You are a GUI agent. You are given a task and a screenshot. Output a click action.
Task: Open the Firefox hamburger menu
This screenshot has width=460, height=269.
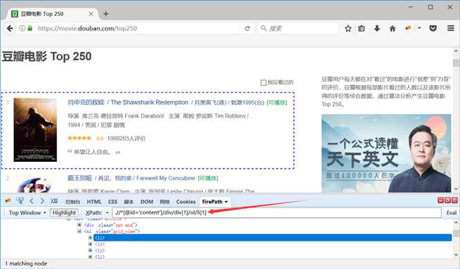pos(450,28)
